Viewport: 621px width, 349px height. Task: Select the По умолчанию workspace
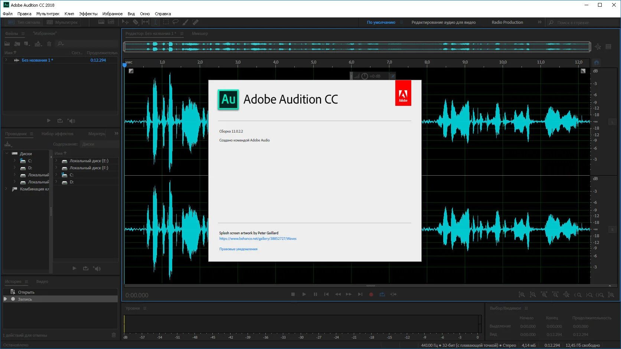click(381, 22)
